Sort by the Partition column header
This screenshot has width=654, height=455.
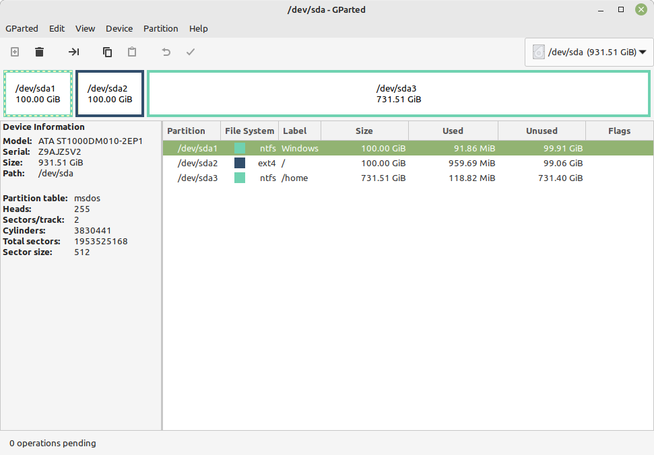click(x=191, y=131)
